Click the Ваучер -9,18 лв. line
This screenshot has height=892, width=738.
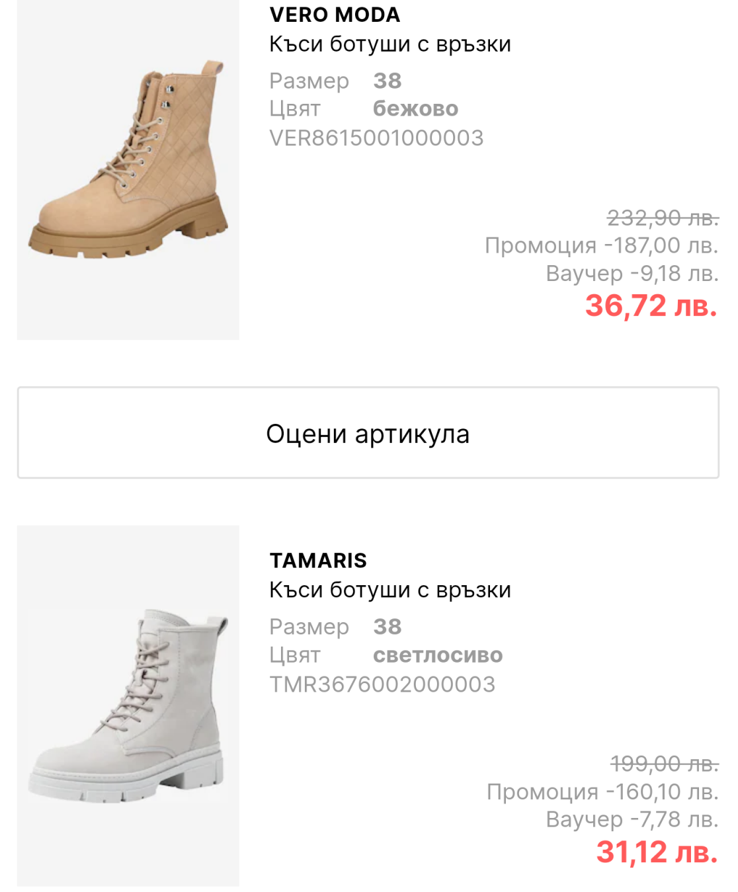[632, 273]
